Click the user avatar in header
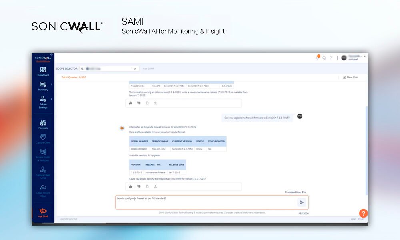 pyautogui.click(x=344, y=58)
